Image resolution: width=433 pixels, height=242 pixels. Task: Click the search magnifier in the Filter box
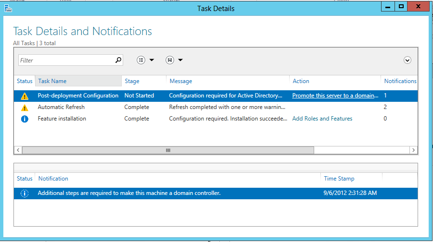[118, 60]
